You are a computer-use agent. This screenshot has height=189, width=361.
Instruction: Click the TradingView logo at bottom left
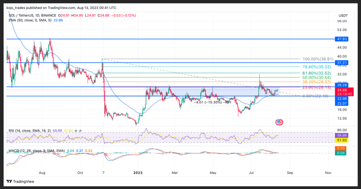(x=20, y=182)
